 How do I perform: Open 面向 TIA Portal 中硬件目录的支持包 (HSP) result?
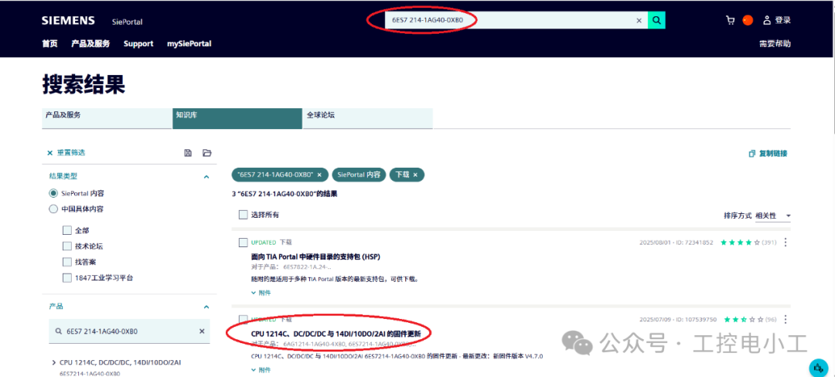tap(315, 256)
